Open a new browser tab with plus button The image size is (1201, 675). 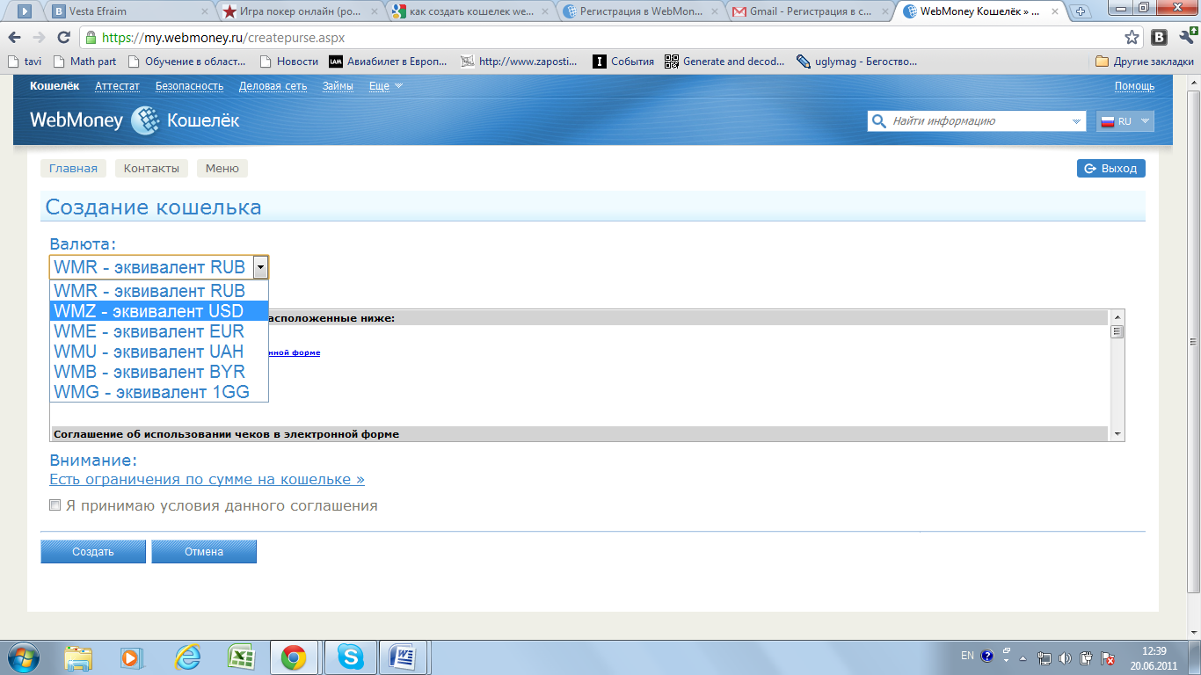click(x=1081, y=11)
